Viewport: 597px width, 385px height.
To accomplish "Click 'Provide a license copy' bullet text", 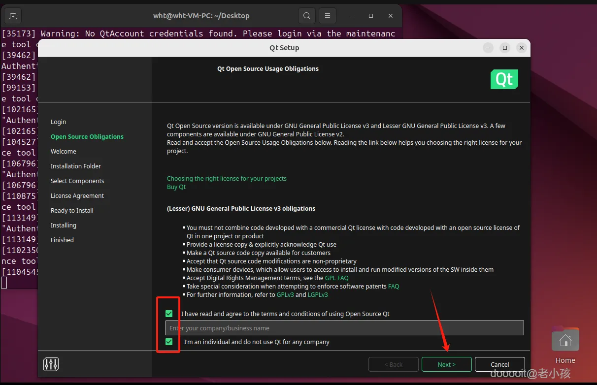I will coord(262,244).
